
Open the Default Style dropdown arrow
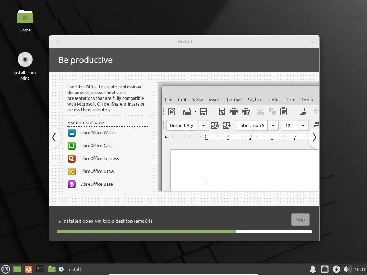204,126
